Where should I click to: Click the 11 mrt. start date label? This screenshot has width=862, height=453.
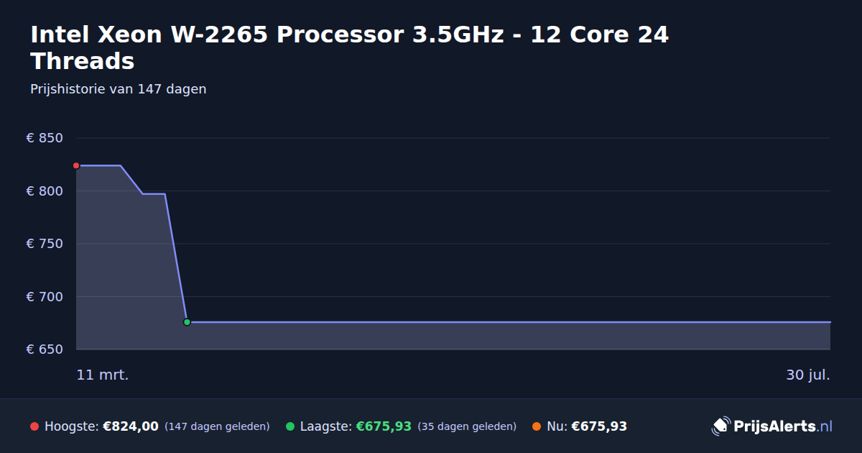click(103, 375)
